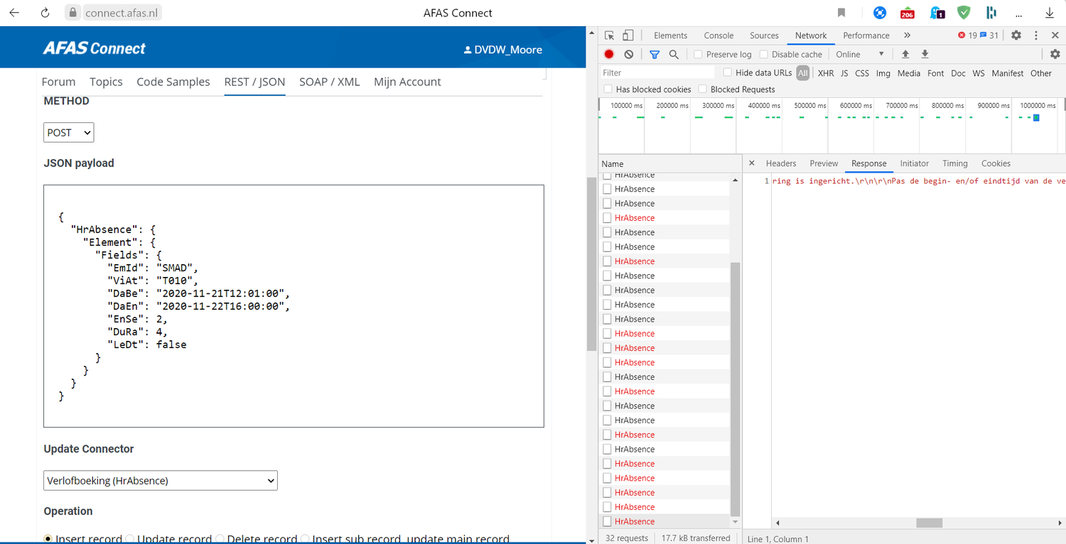Viewport: 1066px width, 544px height.
Task: Click into the network Filter input field
Action: click(x=657, y=72)
